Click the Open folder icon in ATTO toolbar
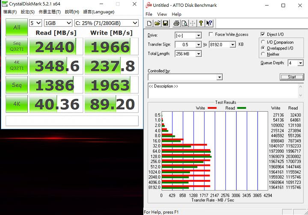 click(157, 23)
